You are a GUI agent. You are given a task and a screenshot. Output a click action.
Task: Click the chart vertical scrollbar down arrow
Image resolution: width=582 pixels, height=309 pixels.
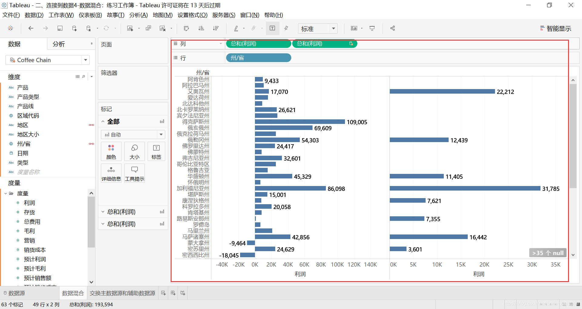[x=573, y=255]
